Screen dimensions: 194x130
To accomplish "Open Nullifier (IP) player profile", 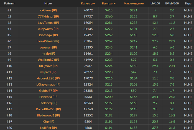I will tap(48, 128).
